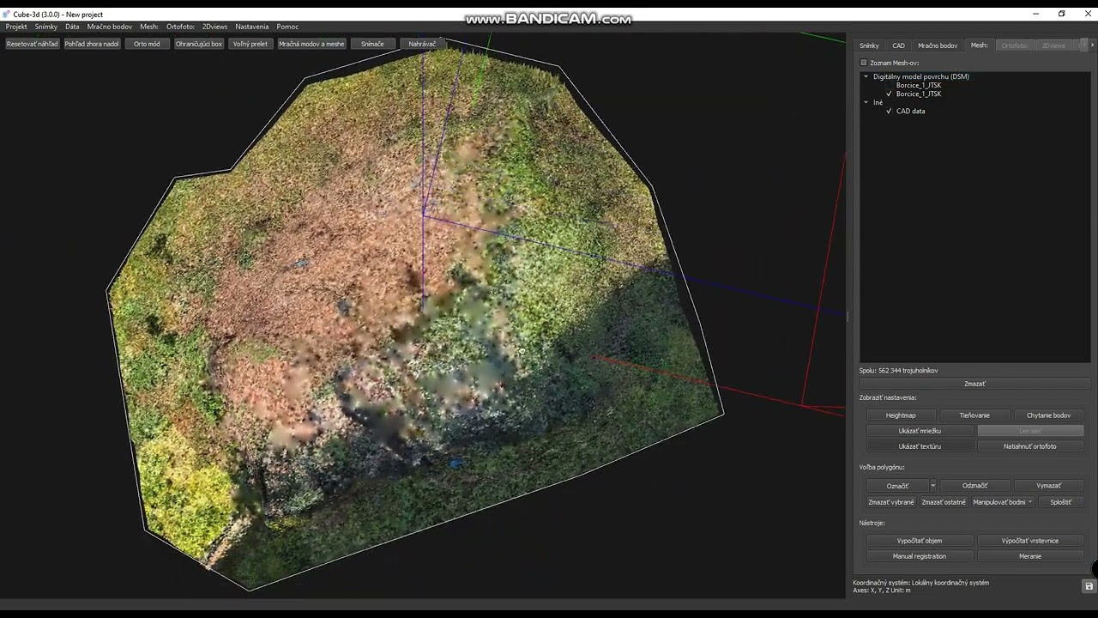This screenshot has height=618, width=1098.
Task: Click the Cube-3d app icon in title bar
Action: (8, 14)
